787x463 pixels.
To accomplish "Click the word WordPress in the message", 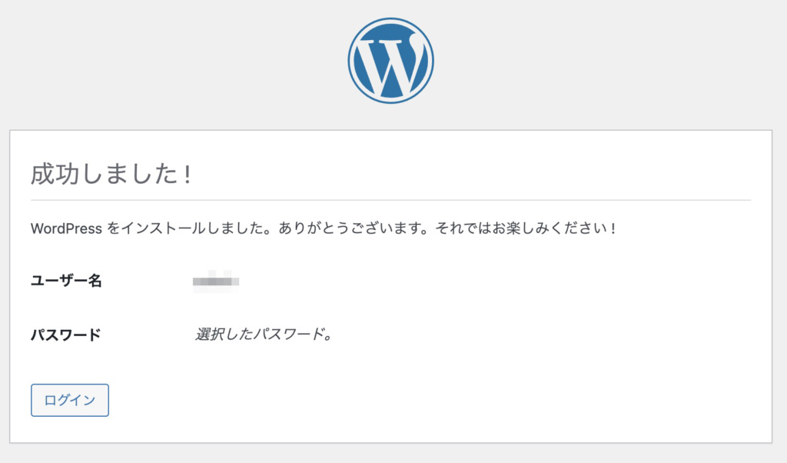I will click(x=66, y=228).
